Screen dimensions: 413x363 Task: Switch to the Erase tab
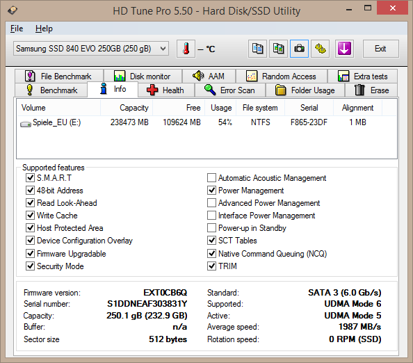click(371, 90)
